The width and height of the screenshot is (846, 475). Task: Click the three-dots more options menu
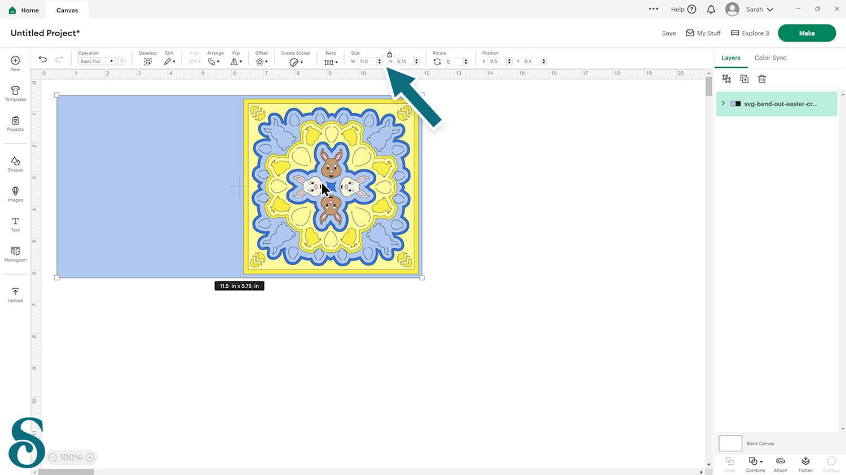point(654,9)
